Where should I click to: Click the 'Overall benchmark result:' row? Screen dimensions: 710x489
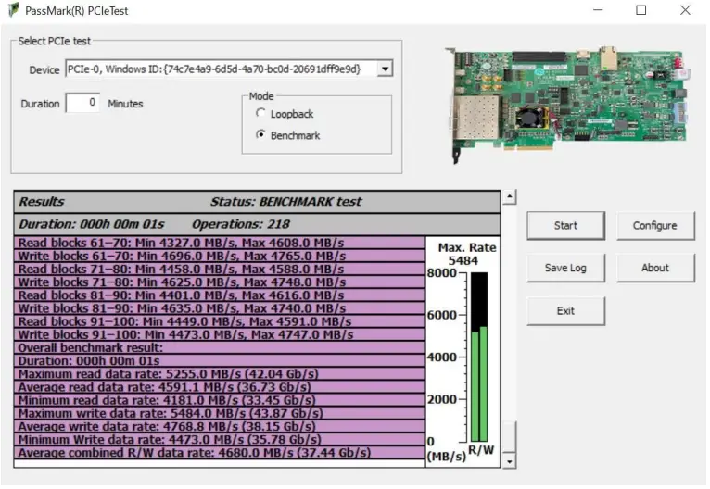click(x=219, y=348)
